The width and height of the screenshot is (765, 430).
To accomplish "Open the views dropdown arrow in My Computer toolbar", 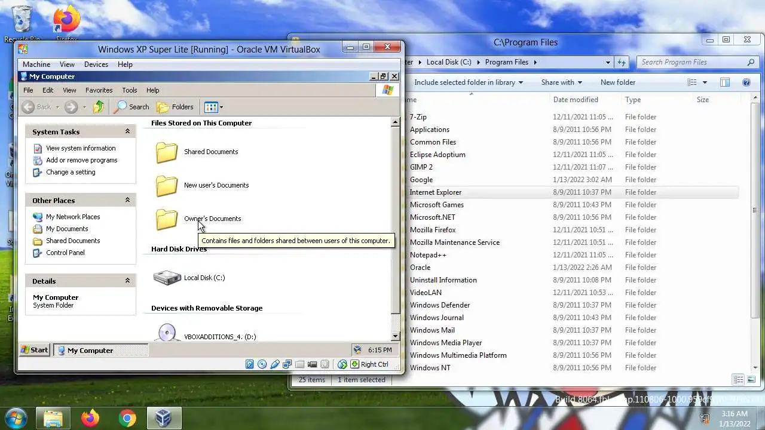I will coord(221,107).
